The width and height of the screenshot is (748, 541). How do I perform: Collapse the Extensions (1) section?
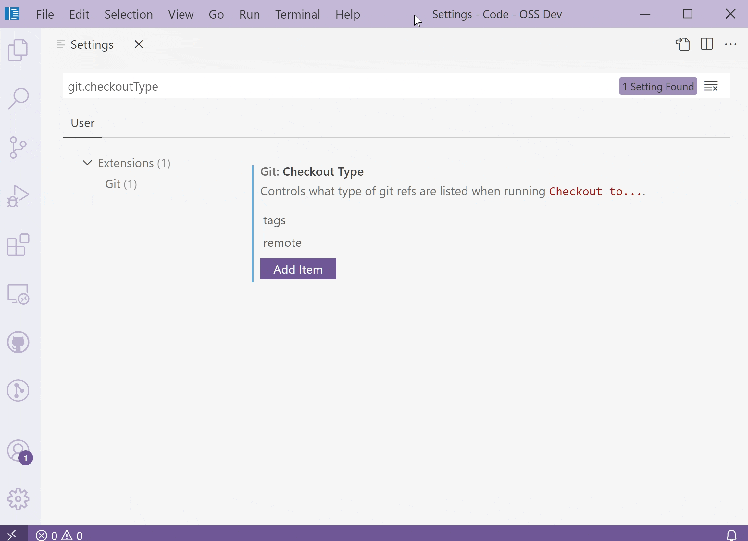[87, 163]
